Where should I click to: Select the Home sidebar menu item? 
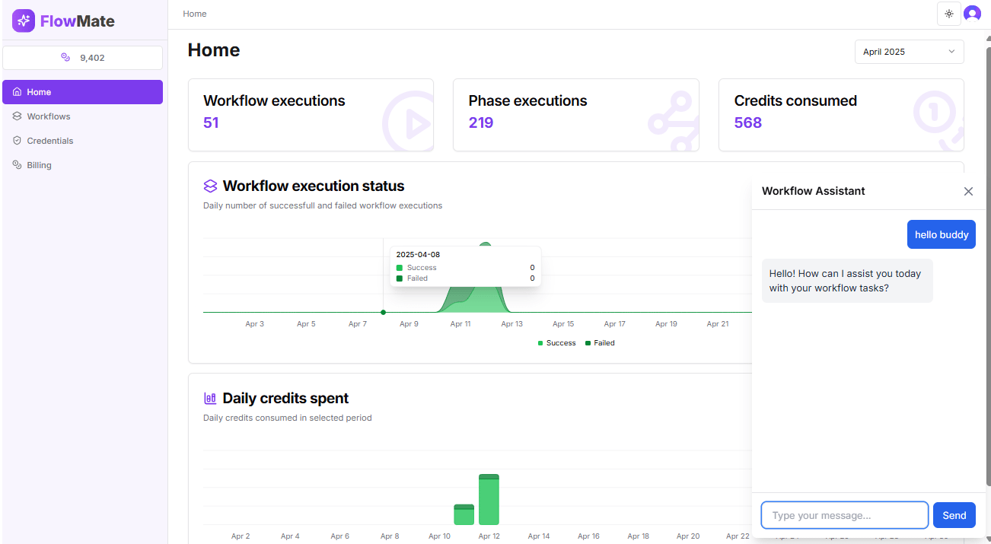(82, 92)
